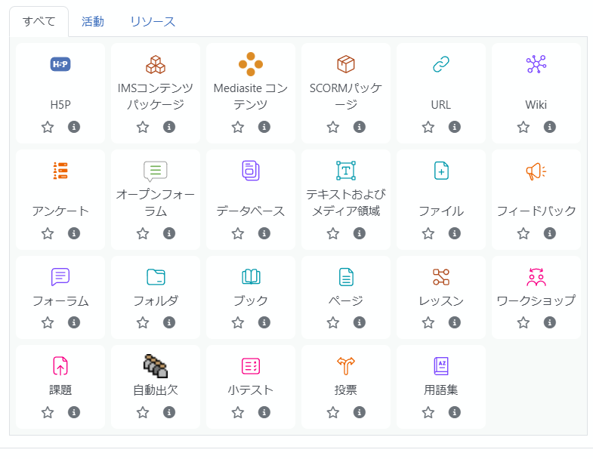593x459 pixels.
Task: Star the 小テスト activity
Action: click(x=238, y=412)
